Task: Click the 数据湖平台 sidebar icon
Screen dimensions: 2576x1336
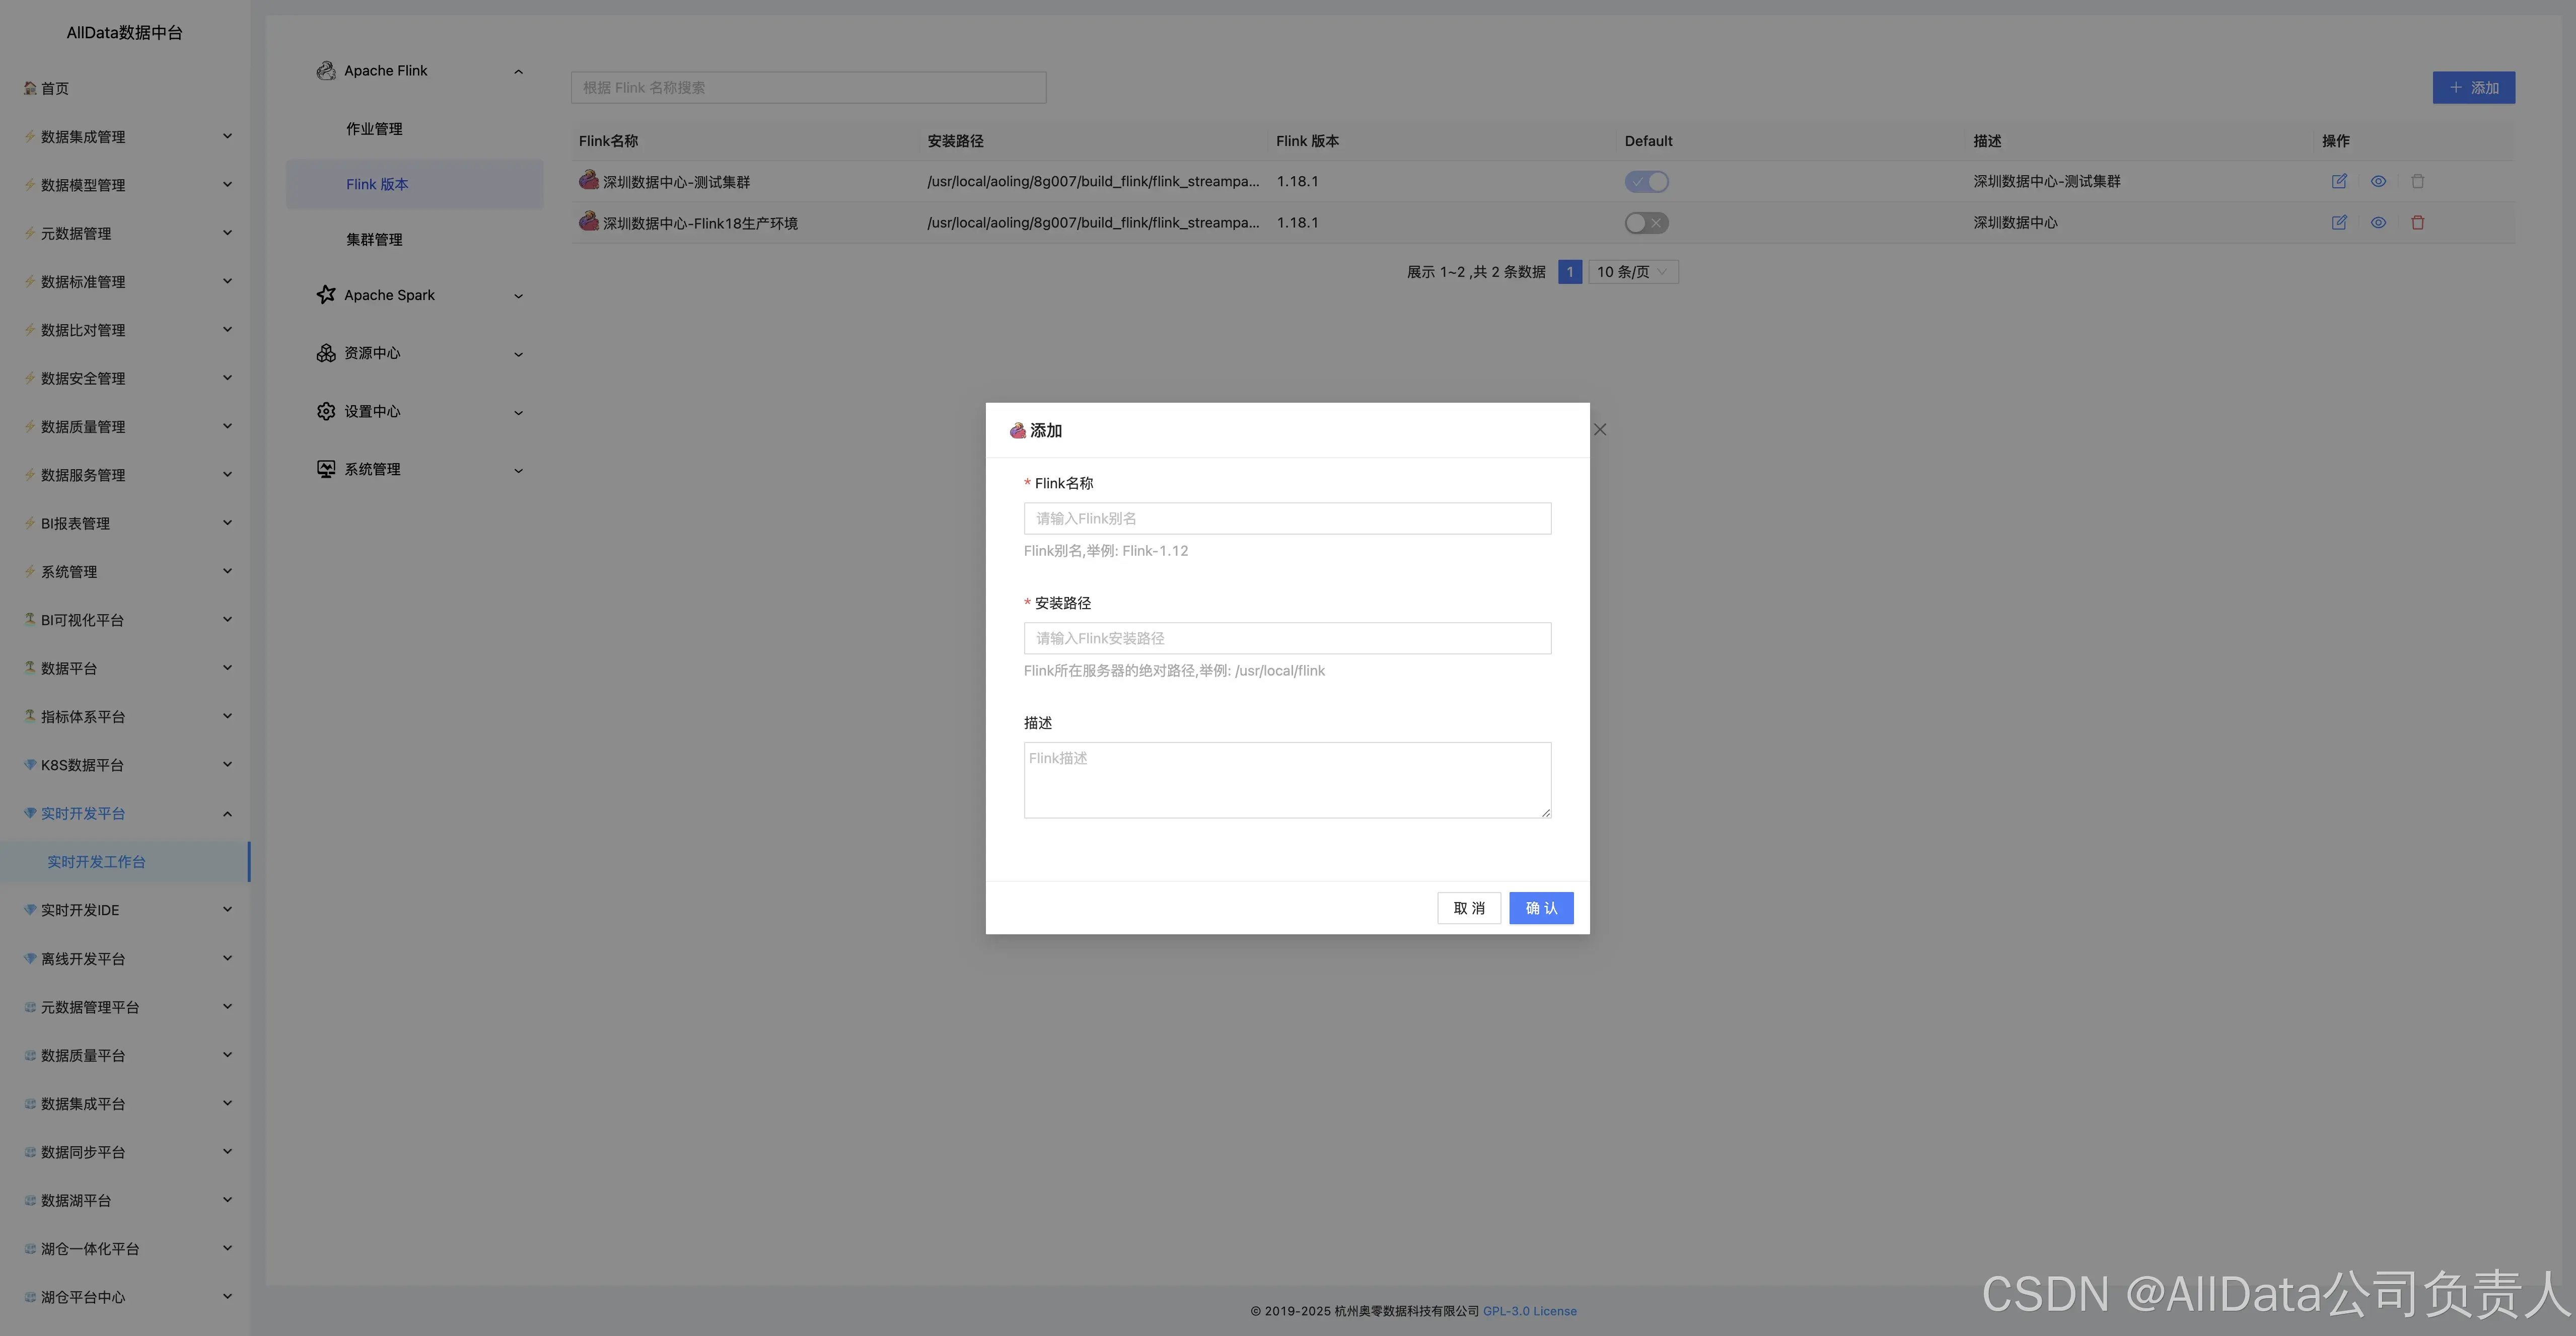Action: pyautogui.click(x=30, y=1200)
